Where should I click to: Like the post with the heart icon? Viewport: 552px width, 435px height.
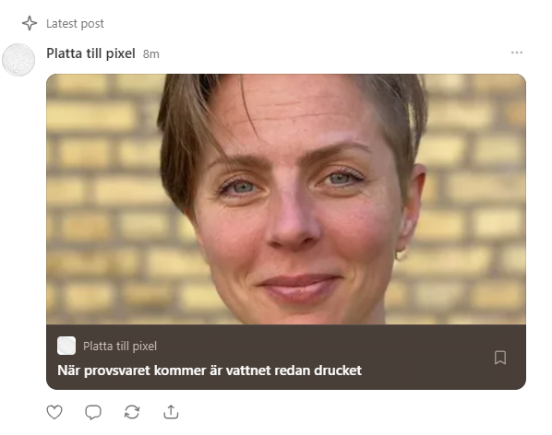click(54, 412)
